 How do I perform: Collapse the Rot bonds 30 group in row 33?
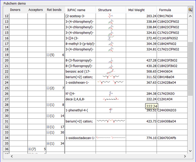(x=48, y=132)
